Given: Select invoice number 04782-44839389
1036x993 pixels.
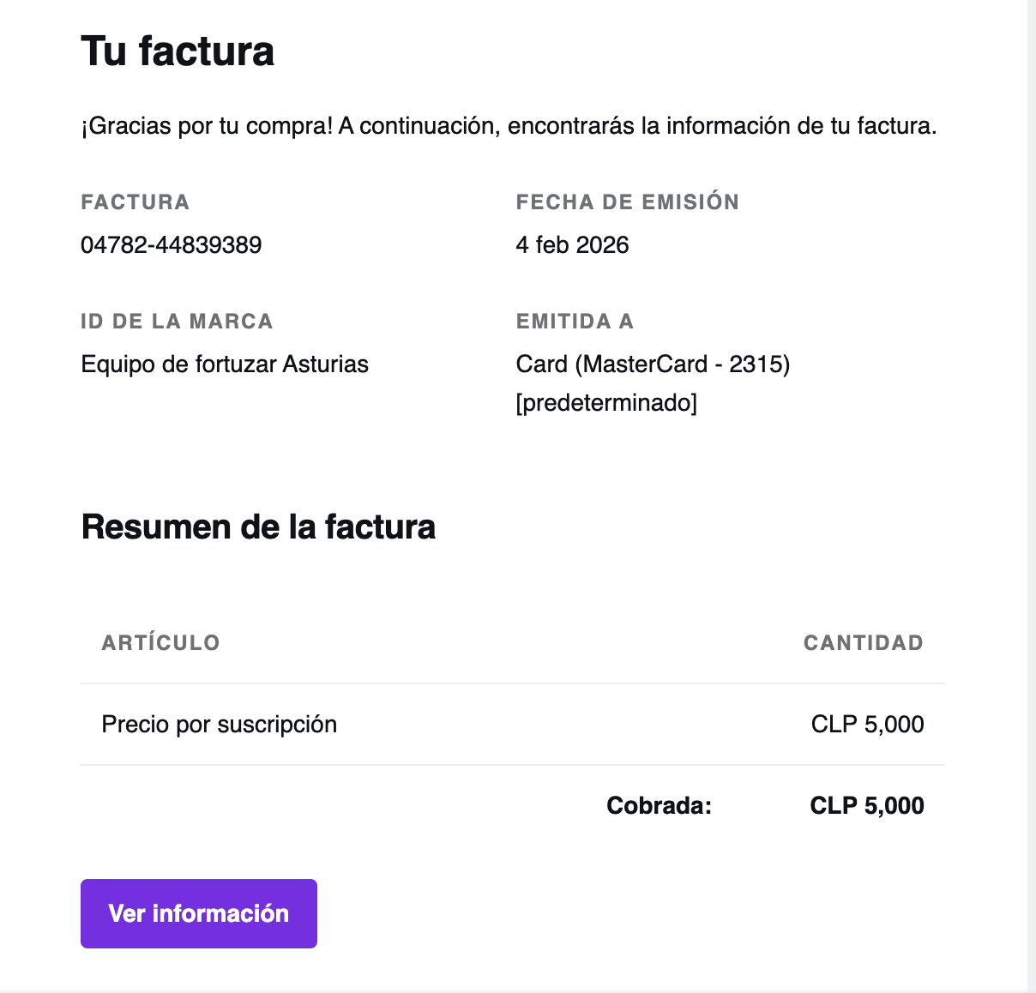Looking at the screenshot, I should (172, 245).
